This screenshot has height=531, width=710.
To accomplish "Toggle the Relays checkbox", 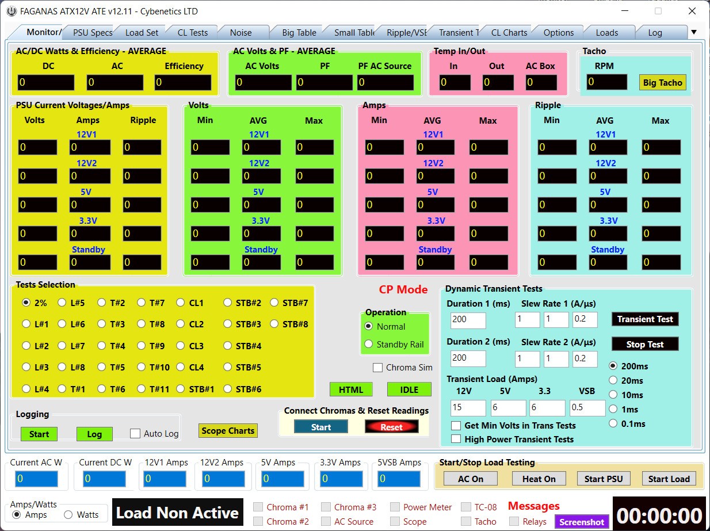I will click(x=514, y=521).
